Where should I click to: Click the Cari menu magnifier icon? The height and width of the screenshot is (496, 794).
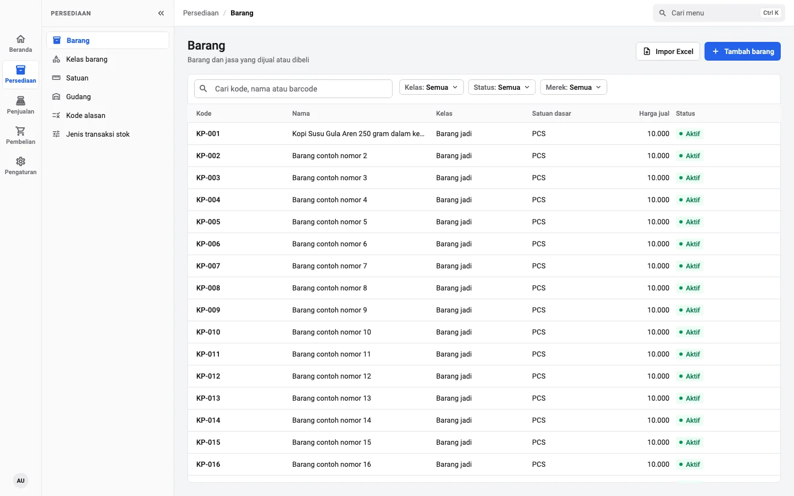coord(663,13)
